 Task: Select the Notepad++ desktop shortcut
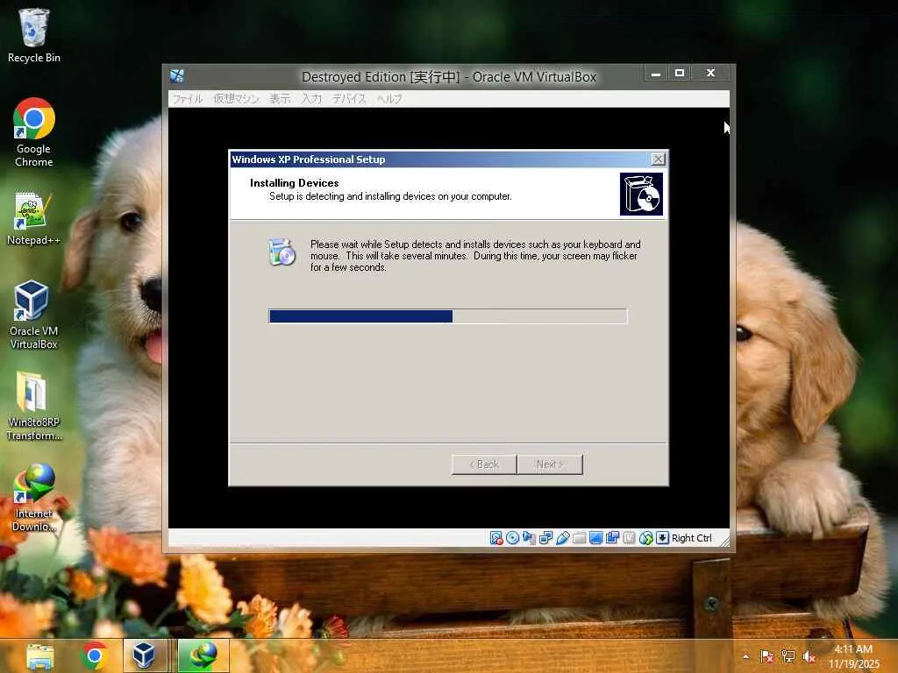(x=34, y=218)
